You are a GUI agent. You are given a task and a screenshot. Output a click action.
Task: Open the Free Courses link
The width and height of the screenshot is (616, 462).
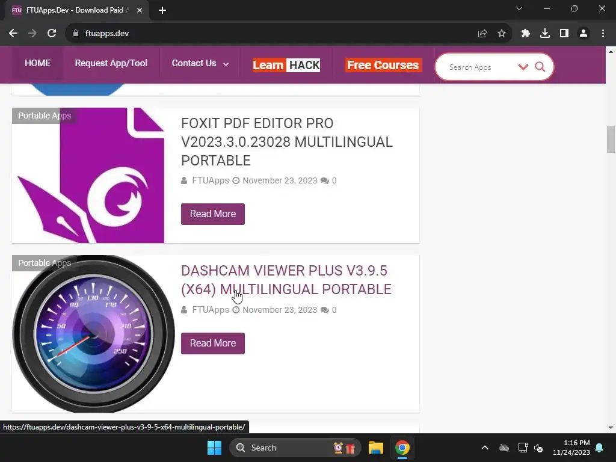click(x=383, y=65)
